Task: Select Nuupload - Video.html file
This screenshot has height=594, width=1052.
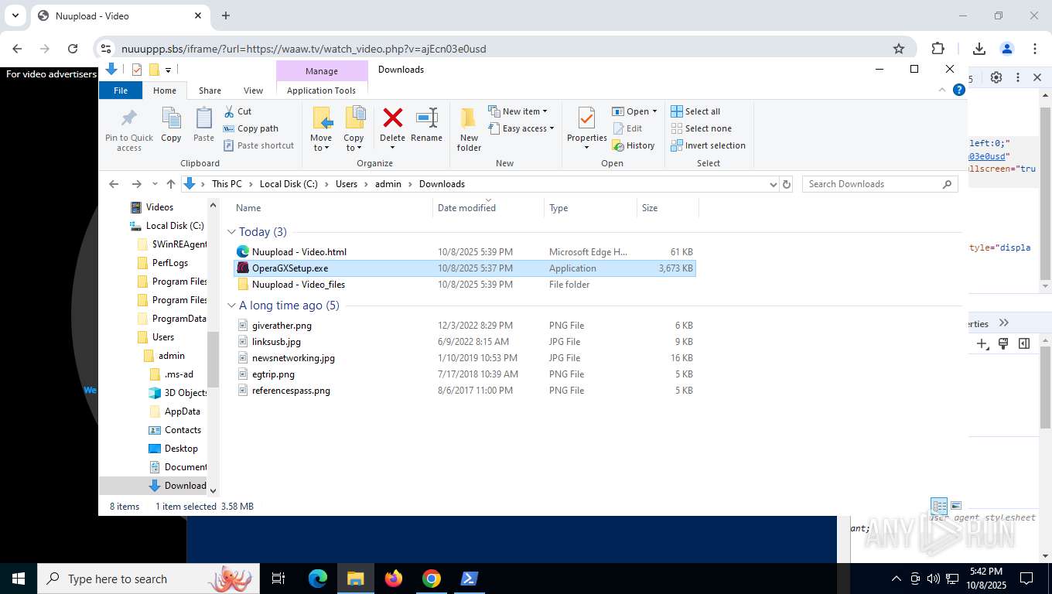Action: click(464, 252)
